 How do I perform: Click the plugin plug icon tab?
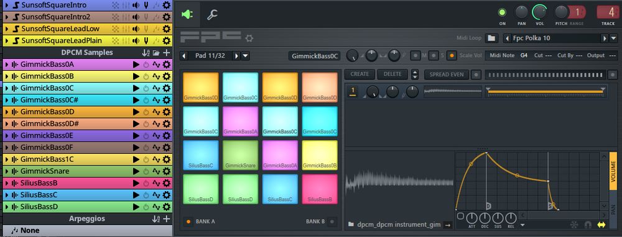tap(187, 15)
